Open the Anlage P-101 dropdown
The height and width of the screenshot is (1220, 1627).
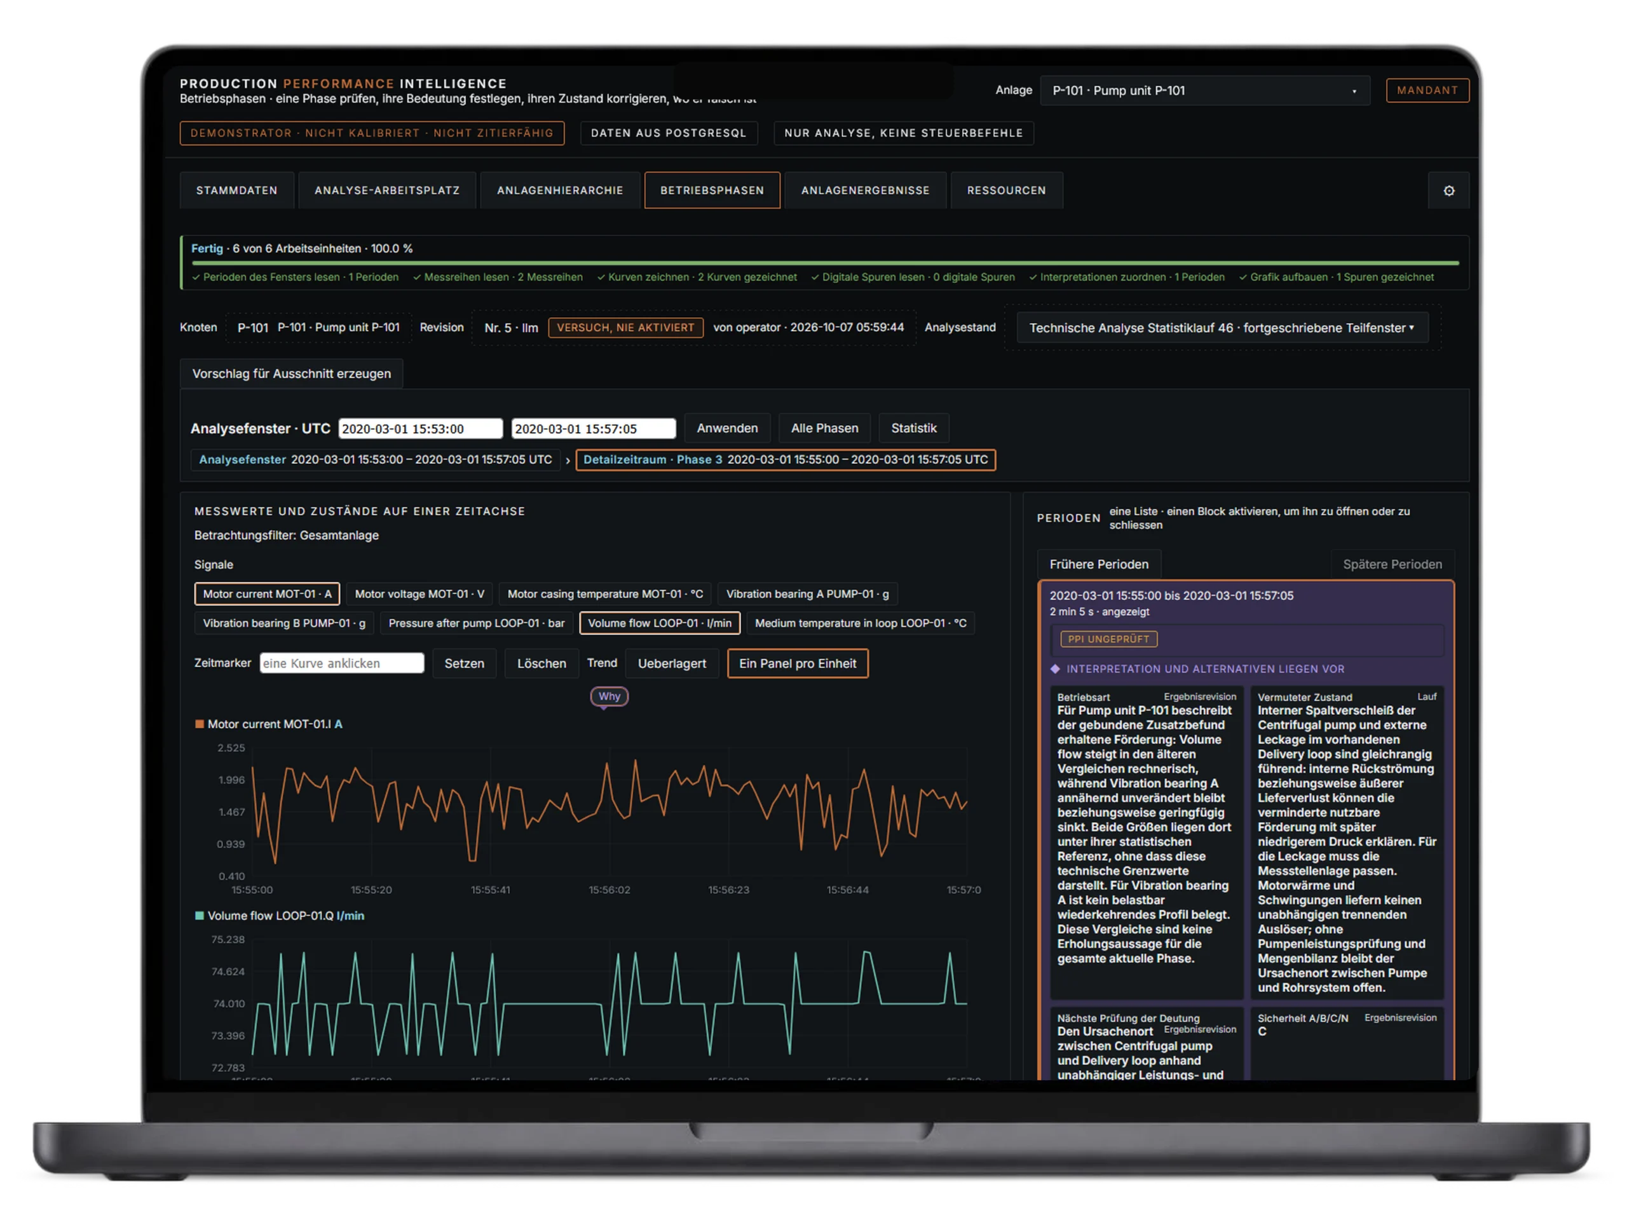tap(1205, 90)
